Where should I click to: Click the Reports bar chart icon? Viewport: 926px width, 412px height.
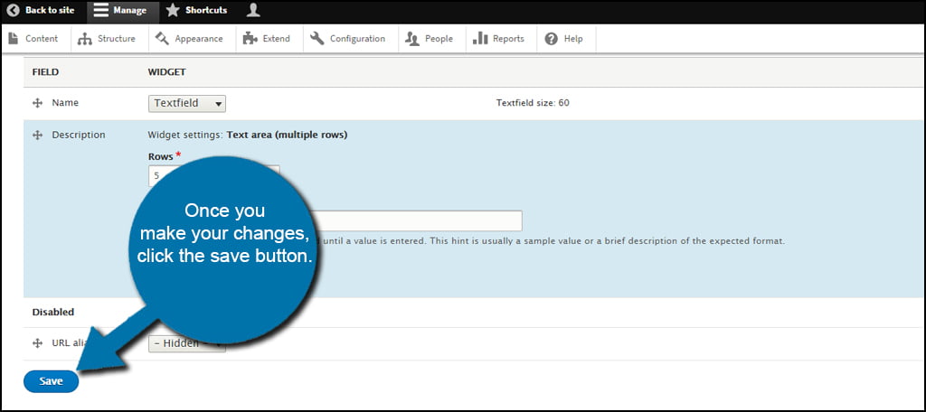click(x=480, y=38)
